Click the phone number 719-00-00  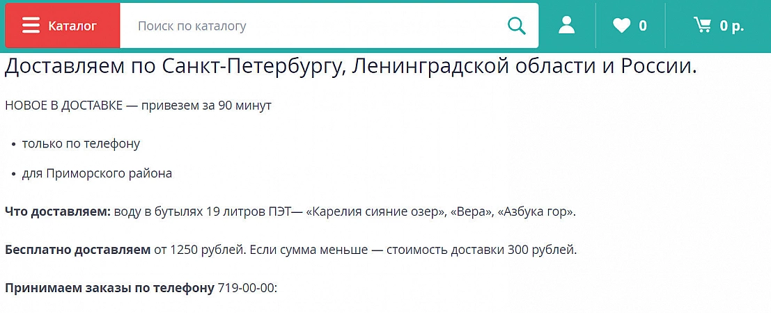click(246, 287)
